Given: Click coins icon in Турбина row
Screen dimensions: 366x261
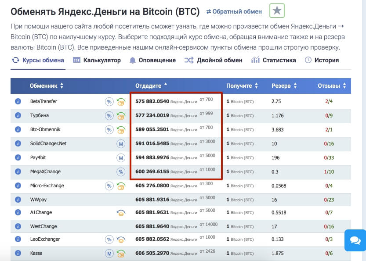Looking at the screenshot, I should tap(121, 116).
